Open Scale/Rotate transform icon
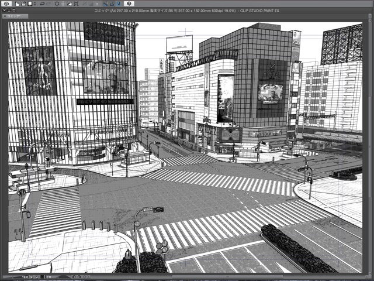The image size is (374, 281). coord(76,4)
